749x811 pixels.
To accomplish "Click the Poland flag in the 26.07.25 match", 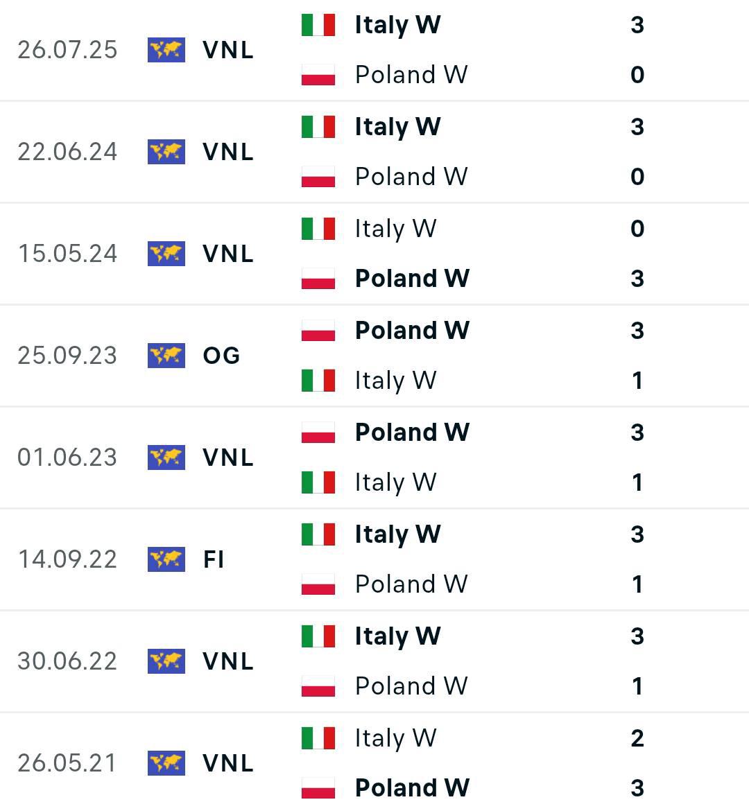I will click(318, 75).
